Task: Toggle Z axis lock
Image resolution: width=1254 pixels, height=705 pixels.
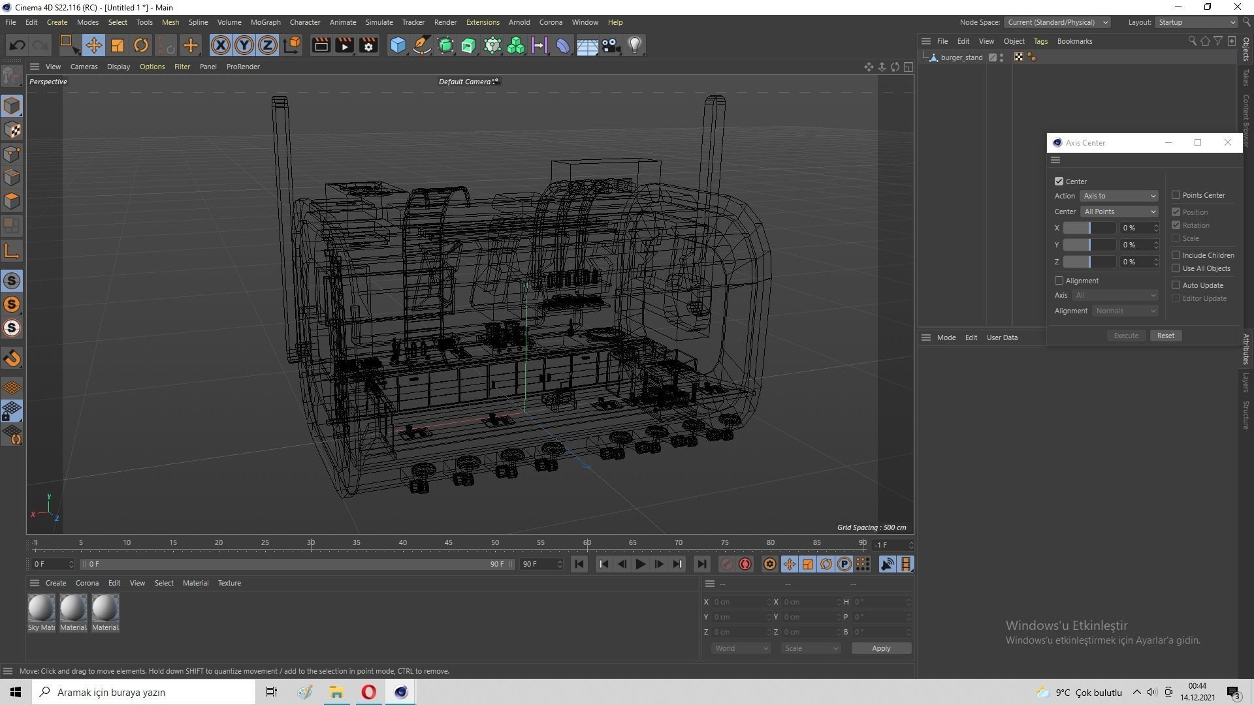Action: coord(268,45)
